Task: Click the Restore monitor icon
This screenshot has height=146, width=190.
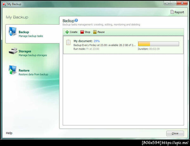Action: point(12,70)
